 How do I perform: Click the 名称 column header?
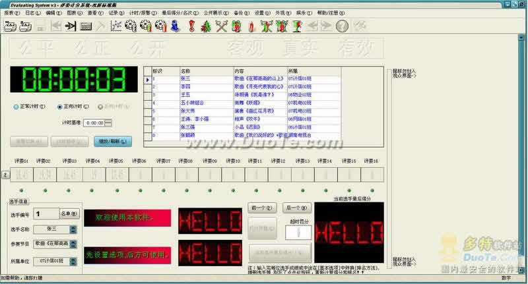(207, 71)
